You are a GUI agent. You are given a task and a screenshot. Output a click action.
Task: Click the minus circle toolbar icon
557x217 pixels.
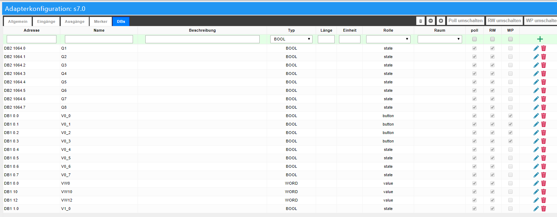pyautogui.click(x=431, y=21)
